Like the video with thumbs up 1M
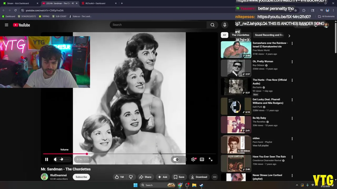The image size is (337, 189). point(119,177)
